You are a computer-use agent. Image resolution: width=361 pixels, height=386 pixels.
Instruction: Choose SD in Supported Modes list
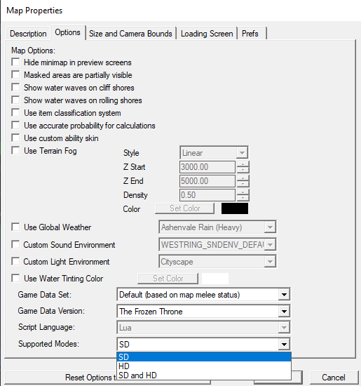tap(204, 357)
